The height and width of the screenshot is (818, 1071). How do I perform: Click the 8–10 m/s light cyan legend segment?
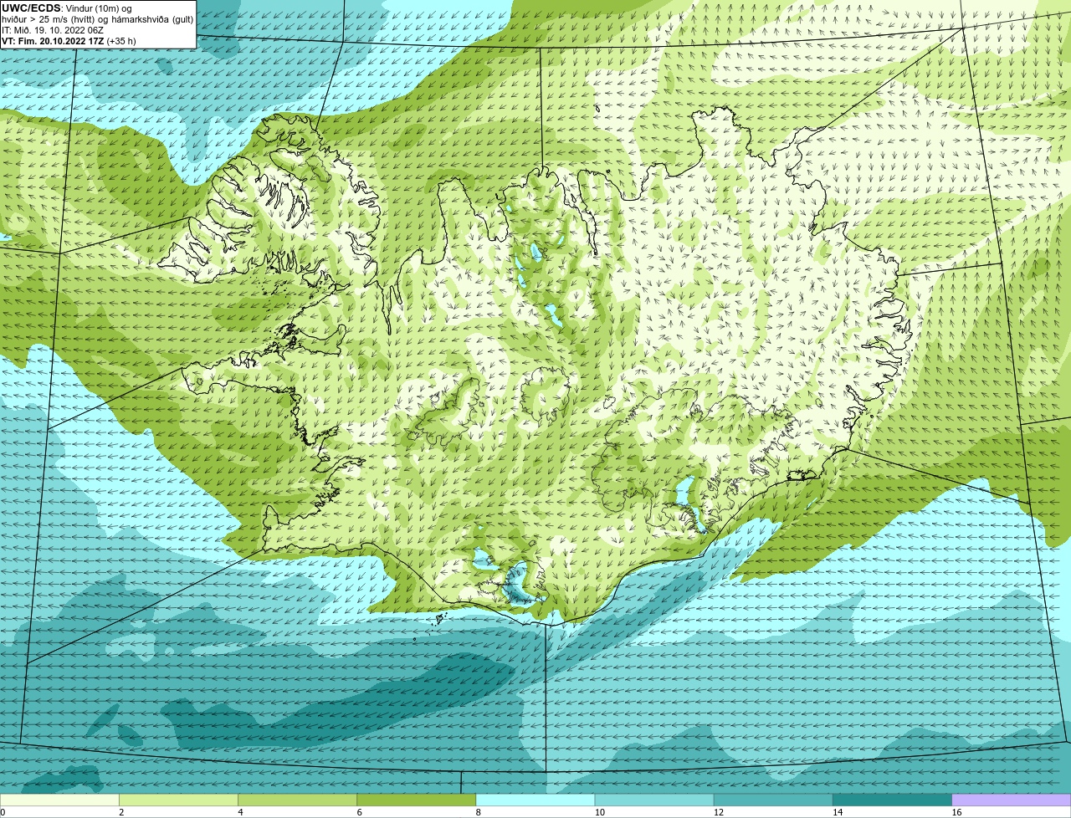pyautogui.click(x=535, y=800)
